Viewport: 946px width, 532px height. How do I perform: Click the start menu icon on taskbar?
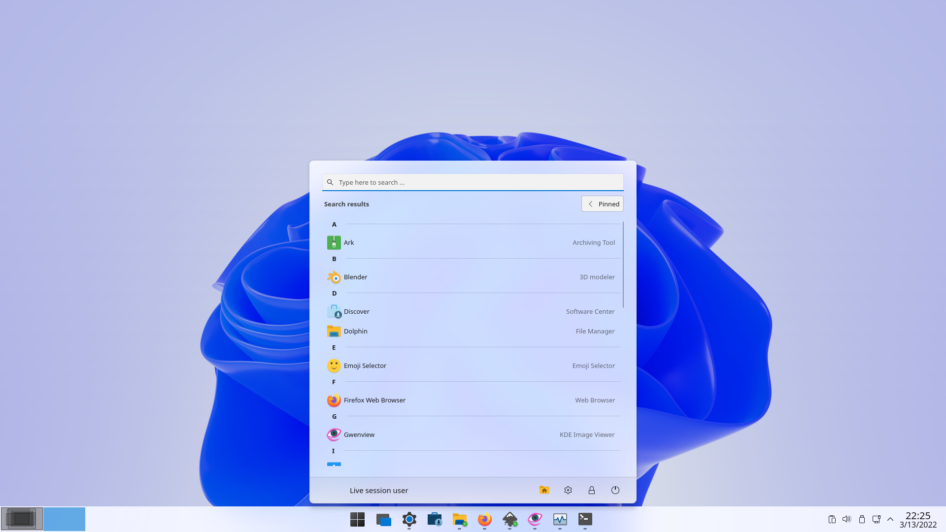point(358,519)
